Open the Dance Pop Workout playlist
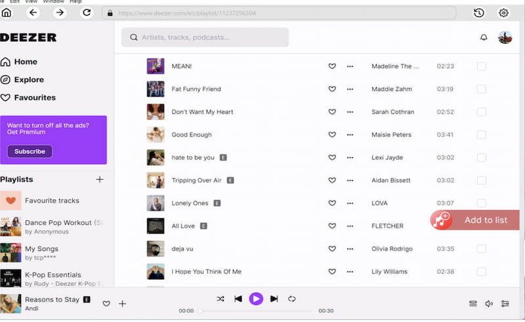 pos(54,227)
